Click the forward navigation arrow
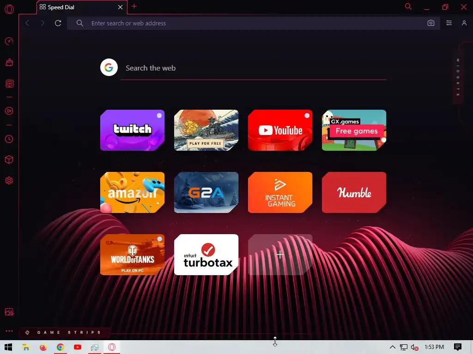 click(42, 23)
